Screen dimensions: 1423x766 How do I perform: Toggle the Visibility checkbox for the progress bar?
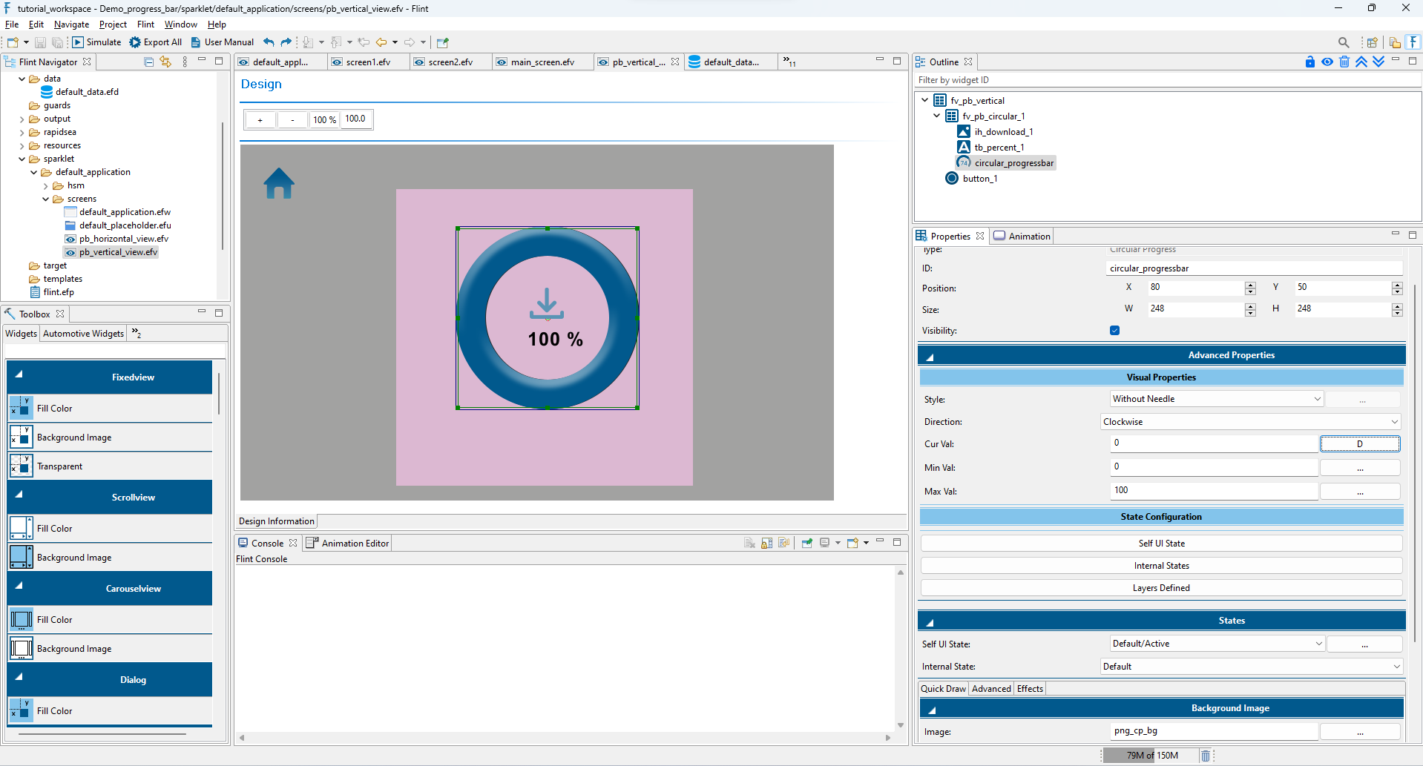pyautogui.click(x=1114, y=330)
